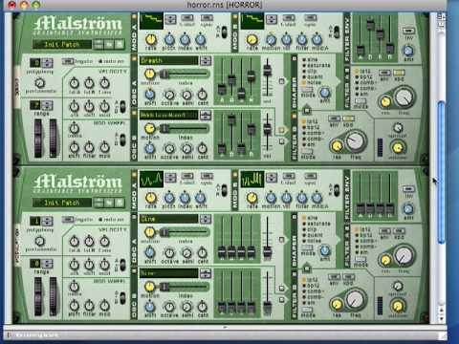Click Breath waveform name display
This screenshot has height=344, width=459.
click(x=169, y=60)
